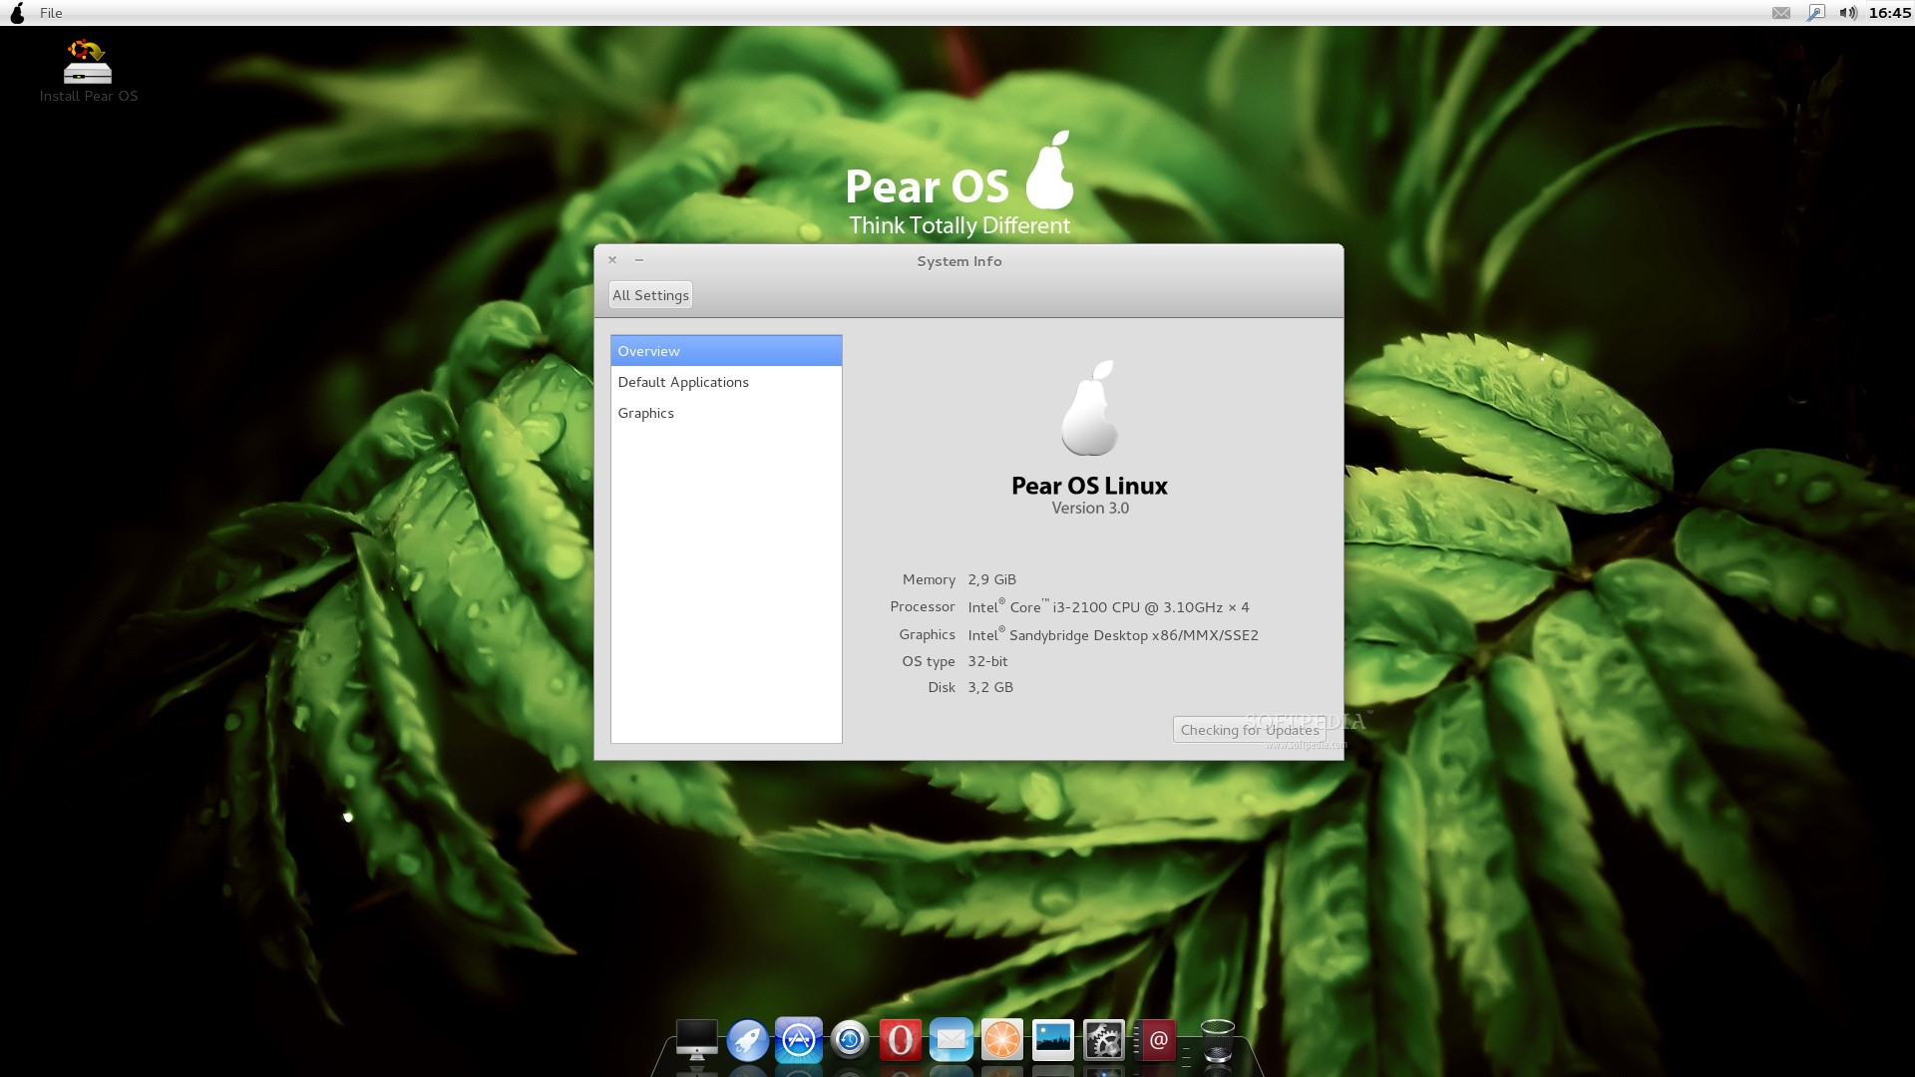This screenshot has width=1915, height=1077.
Task: Click the Version 3.0 text
Action: pyautogui.click(x=1090, y=509)
